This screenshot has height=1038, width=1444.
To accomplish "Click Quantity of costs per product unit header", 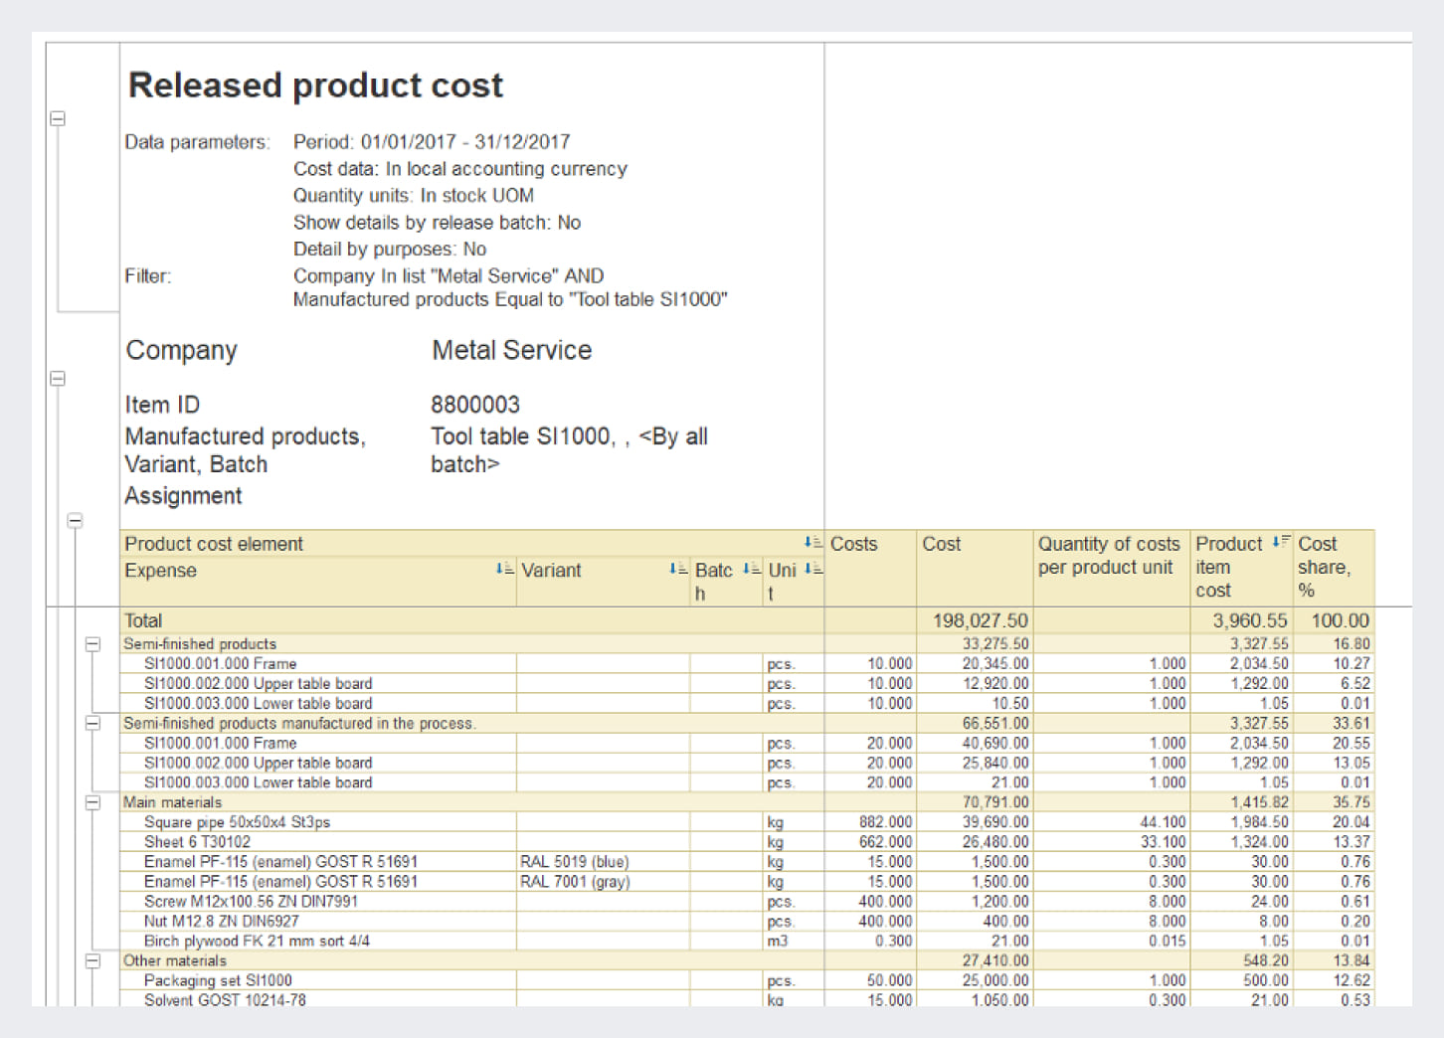I will pyautogui.click(x=1110, y=556).
